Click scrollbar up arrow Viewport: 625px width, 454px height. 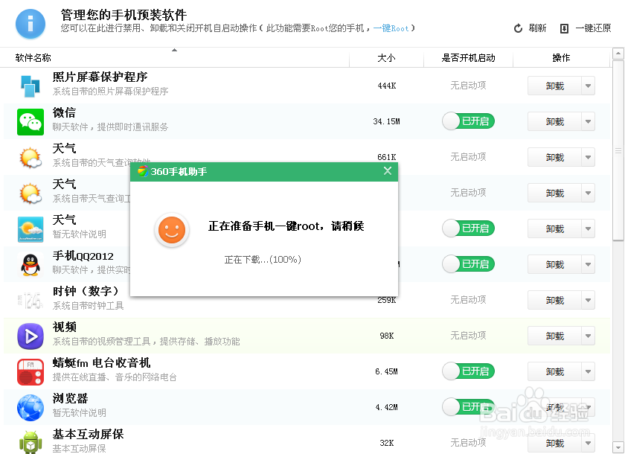click(x=618, y=54)
